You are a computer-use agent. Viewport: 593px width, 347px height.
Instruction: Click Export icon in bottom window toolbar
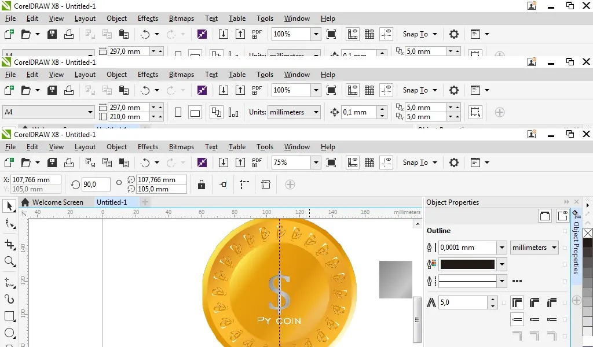[x=240, y=163]
